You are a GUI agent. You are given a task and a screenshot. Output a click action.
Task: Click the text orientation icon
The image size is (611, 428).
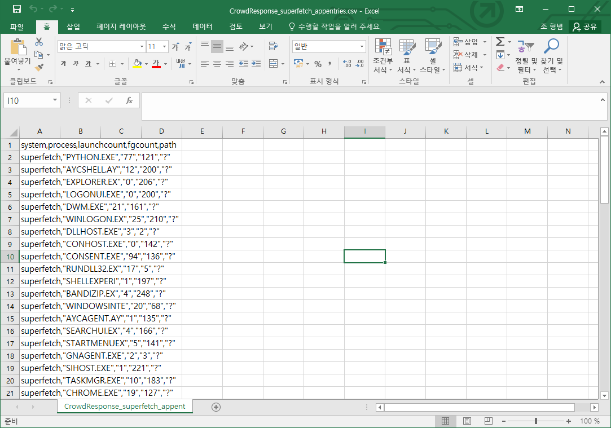point(244,47)
